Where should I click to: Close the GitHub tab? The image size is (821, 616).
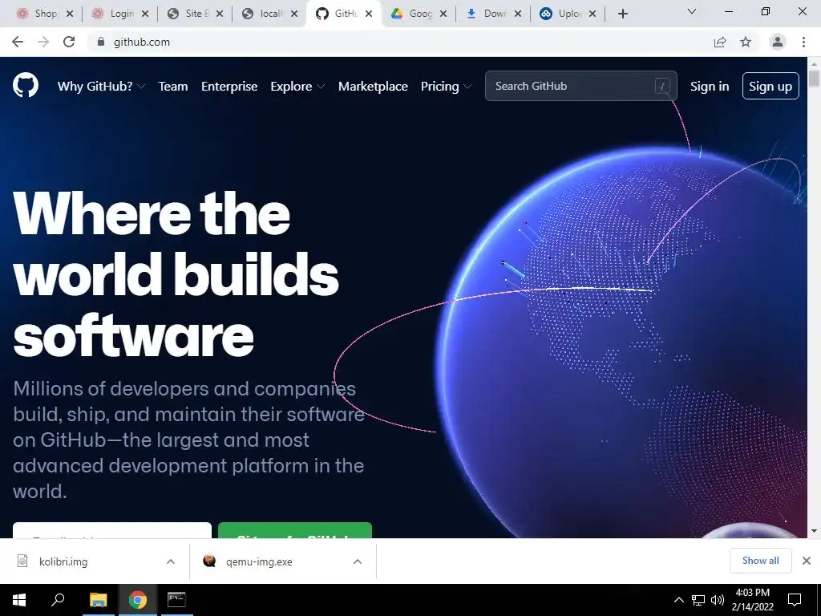(x=369, y=14)
